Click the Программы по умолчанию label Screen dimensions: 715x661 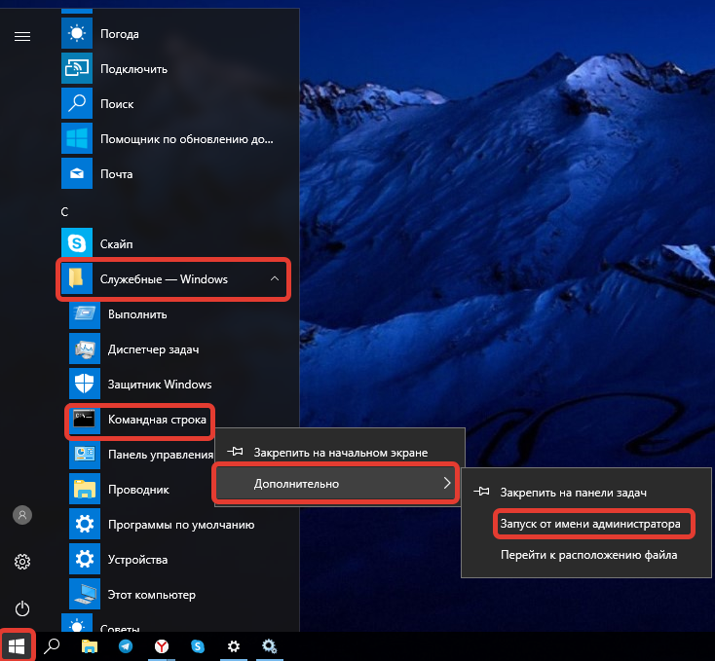pos(181,525)
